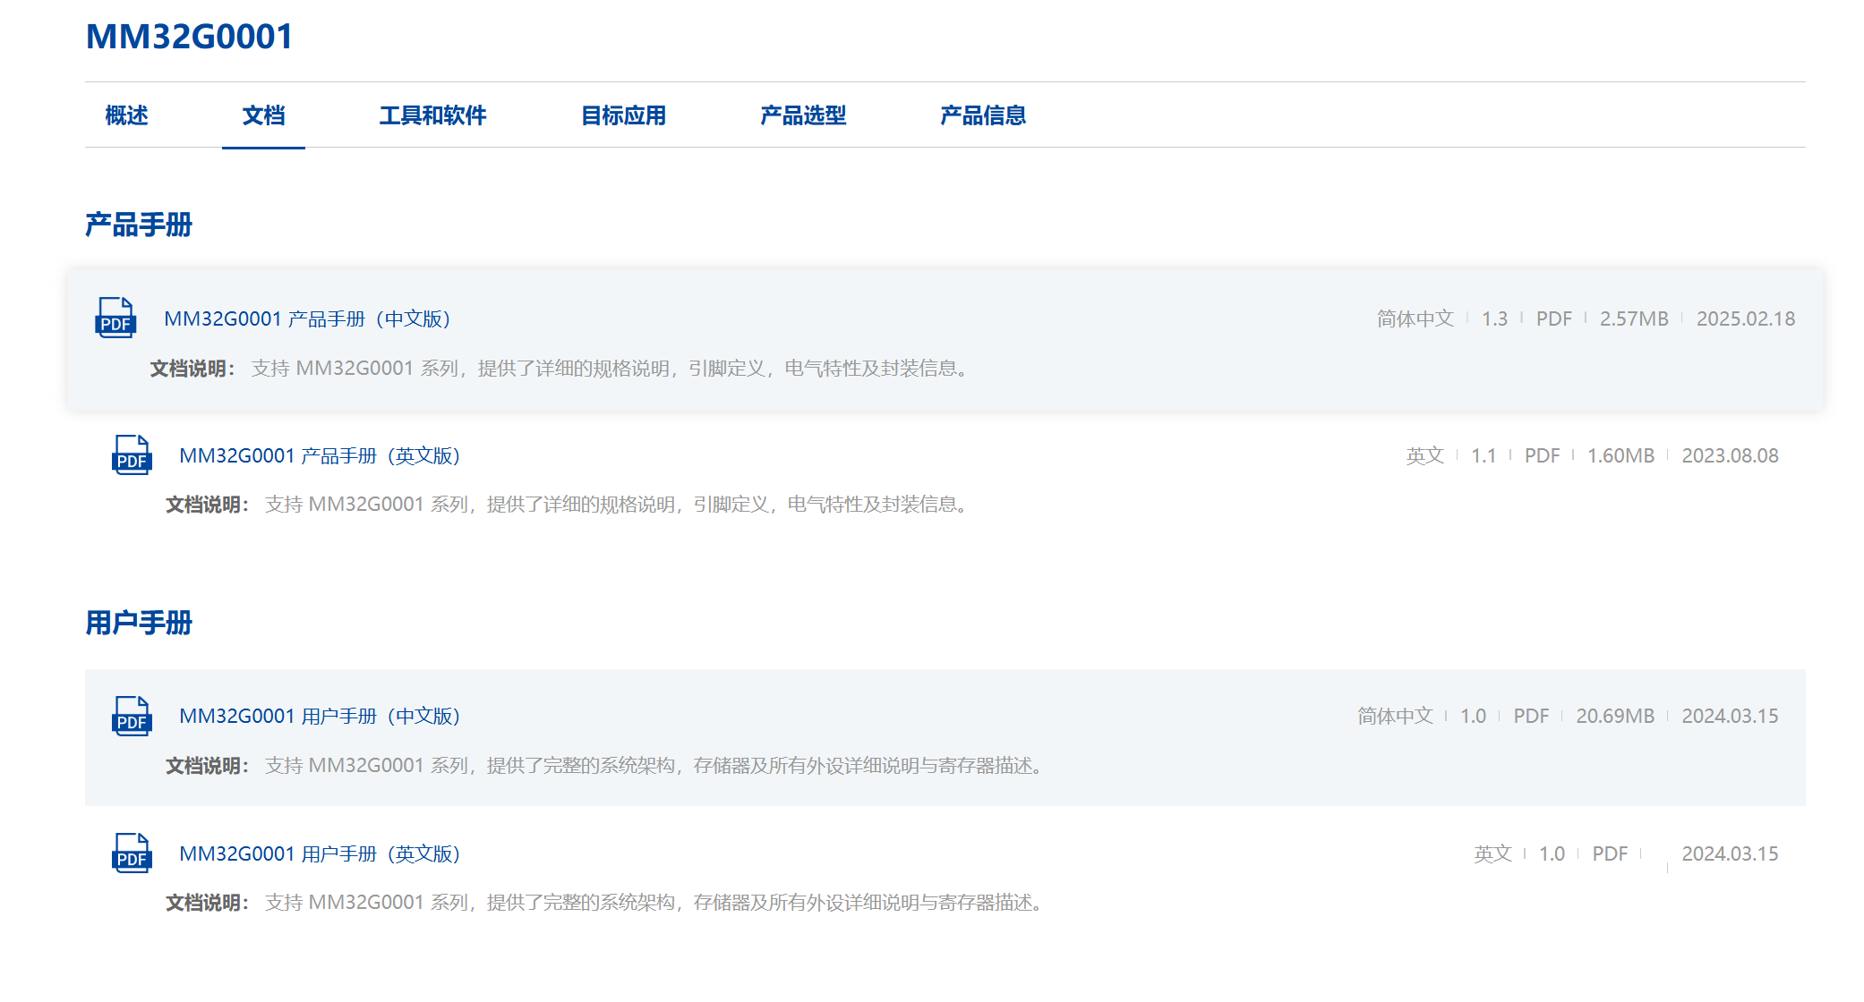Click the 2025.02.18 date of Chinese datasheet
1864x1002 pixels.
coord(1745,319)
